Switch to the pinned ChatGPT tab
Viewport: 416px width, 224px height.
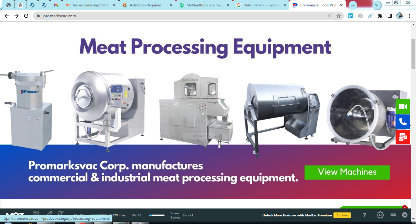click(20, 5)
